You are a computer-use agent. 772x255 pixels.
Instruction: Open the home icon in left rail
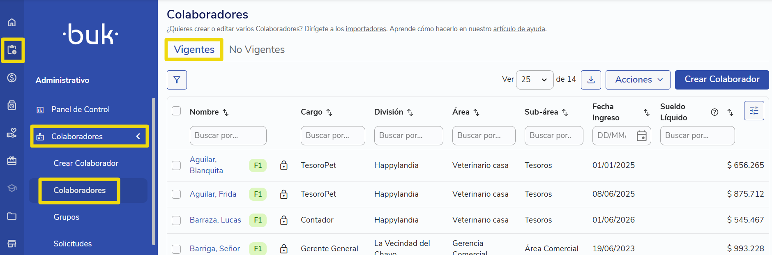pos(12,22)
